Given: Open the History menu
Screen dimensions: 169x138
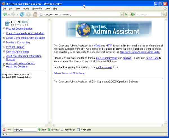Looking at the screenshot, I should (26, 8).
